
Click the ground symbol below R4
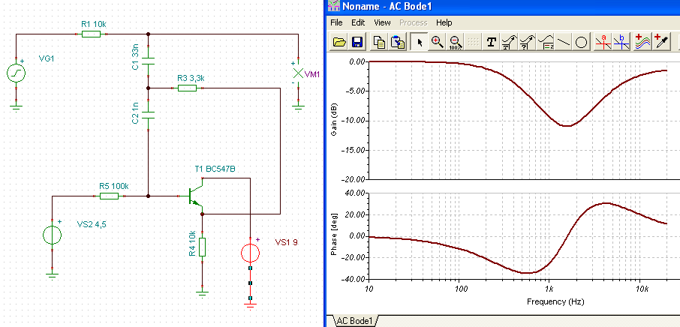(202, 294)
